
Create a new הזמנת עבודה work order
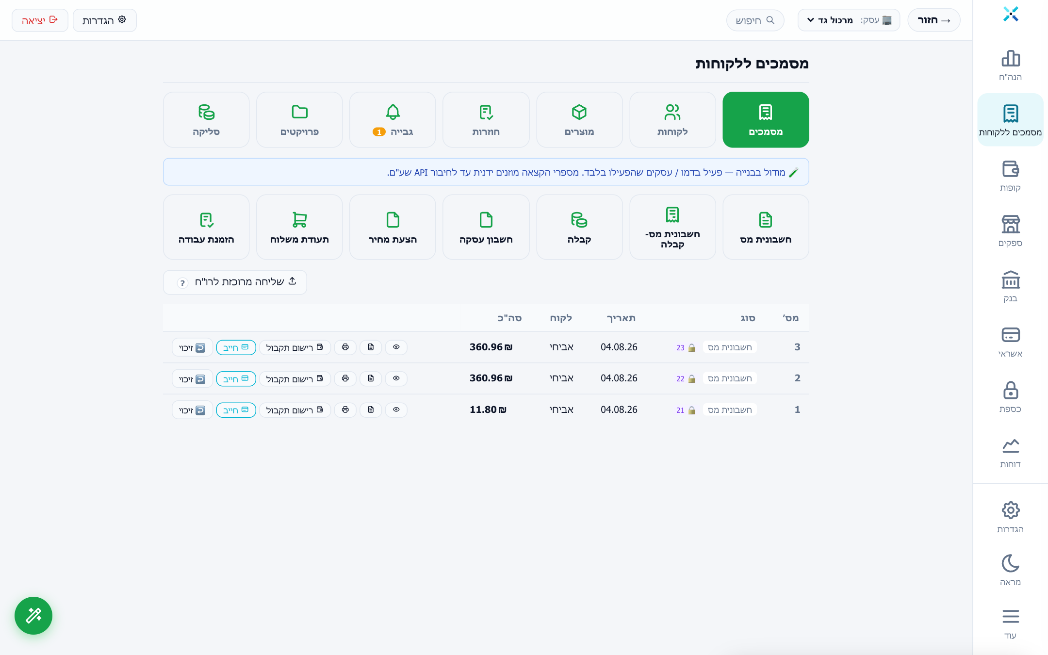[x=206, y=227]
